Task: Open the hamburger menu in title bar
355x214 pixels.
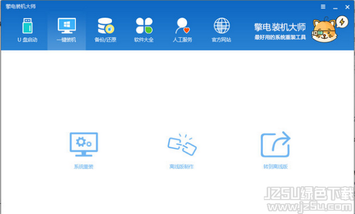Action: point(323,7)
